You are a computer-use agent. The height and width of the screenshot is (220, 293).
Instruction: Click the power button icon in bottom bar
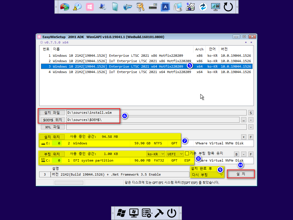[172, 213]
